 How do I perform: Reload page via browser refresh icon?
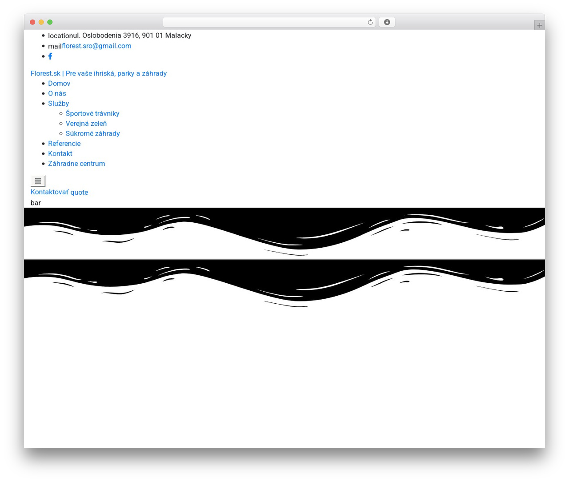370,22
